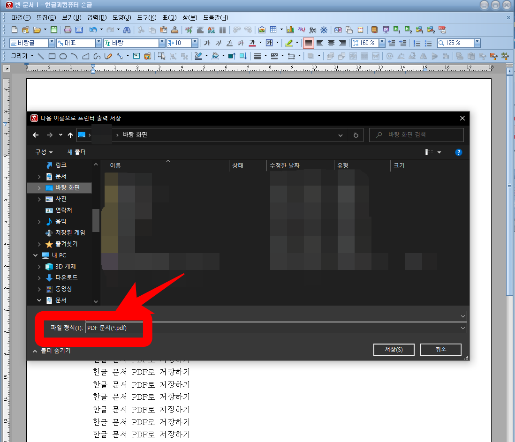This screenshot has height=442, width=515.
Task: Toggle bold 가 formatting
Action: (x=207, y=43)
